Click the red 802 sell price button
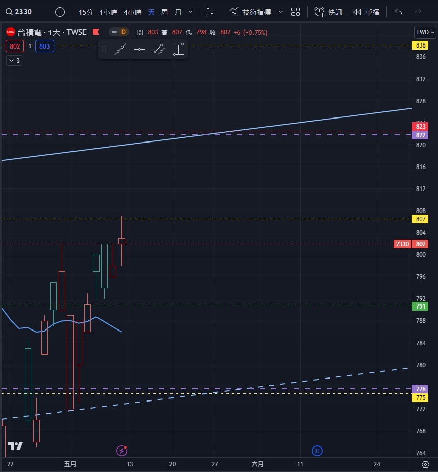 pos(15,46)
